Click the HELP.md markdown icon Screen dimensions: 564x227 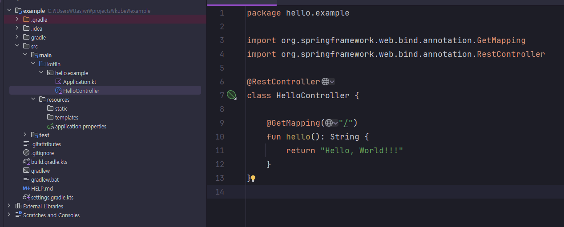[26, 188]
